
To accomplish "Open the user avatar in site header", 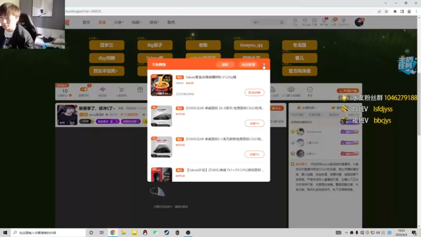I will pos(359,22).
